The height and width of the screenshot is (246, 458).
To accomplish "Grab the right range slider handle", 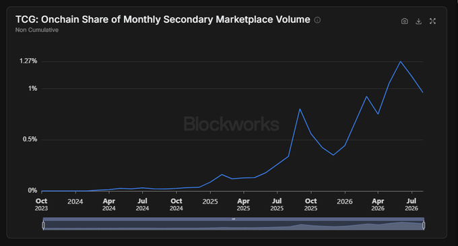I will (x=424, y=225).
